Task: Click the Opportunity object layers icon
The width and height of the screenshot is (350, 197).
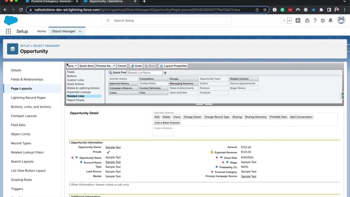Action: [13, 49]
